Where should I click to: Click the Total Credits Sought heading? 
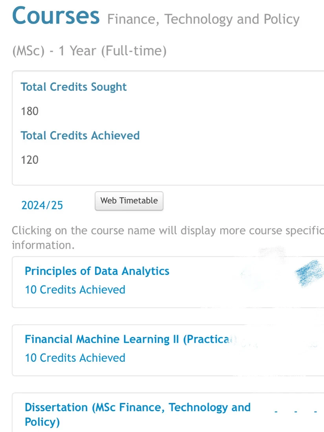(73, 87)
